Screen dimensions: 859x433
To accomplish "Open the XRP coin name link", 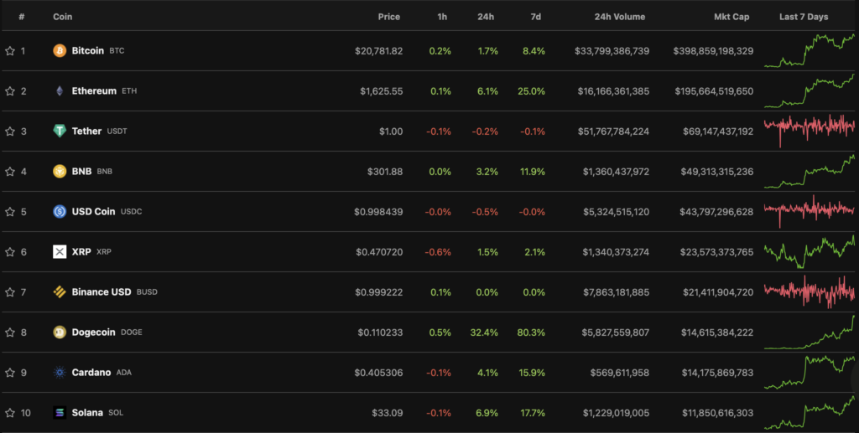I will [x=81, y=251].
